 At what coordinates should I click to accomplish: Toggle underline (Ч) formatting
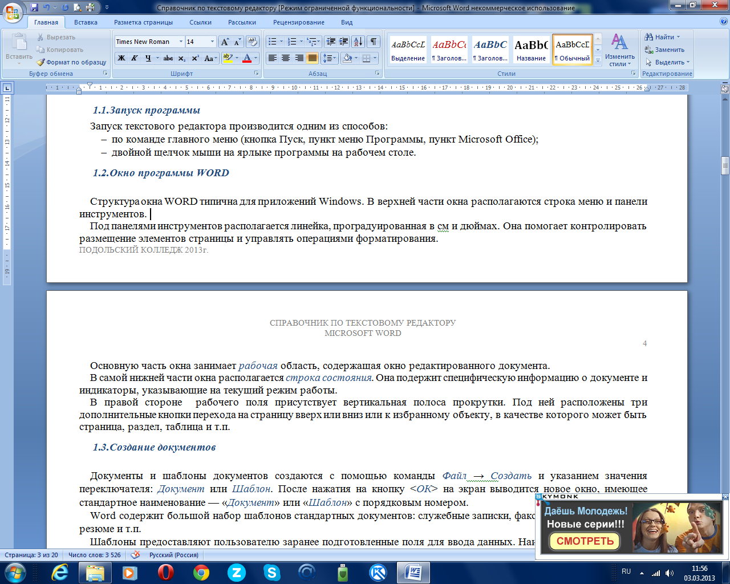pyautogui.click(x=148, y=58)
